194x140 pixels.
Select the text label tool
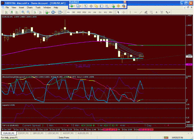[x=162, y=12]
